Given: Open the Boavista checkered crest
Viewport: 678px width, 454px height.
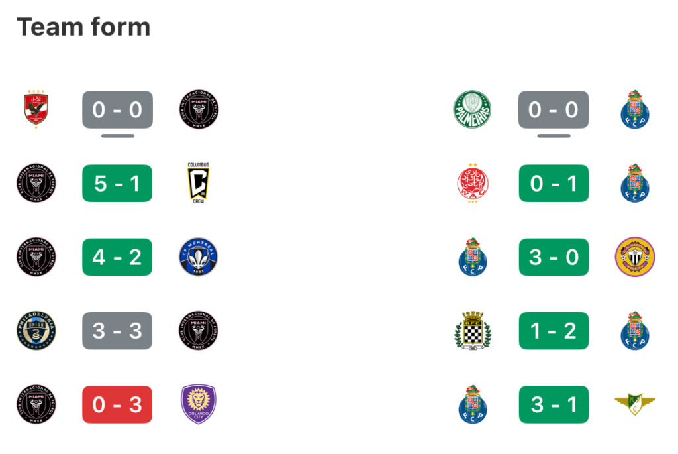Looking at the screenshot, I should point(473,331).
